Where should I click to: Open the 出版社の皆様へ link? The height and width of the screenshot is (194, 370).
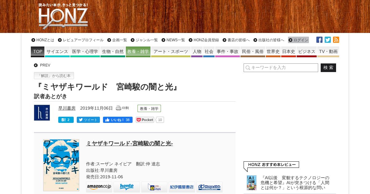pos(269,40)
